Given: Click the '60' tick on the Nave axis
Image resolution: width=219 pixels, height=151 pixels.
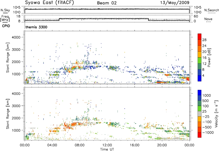Looking at the screenshot, I should (196, 16).
